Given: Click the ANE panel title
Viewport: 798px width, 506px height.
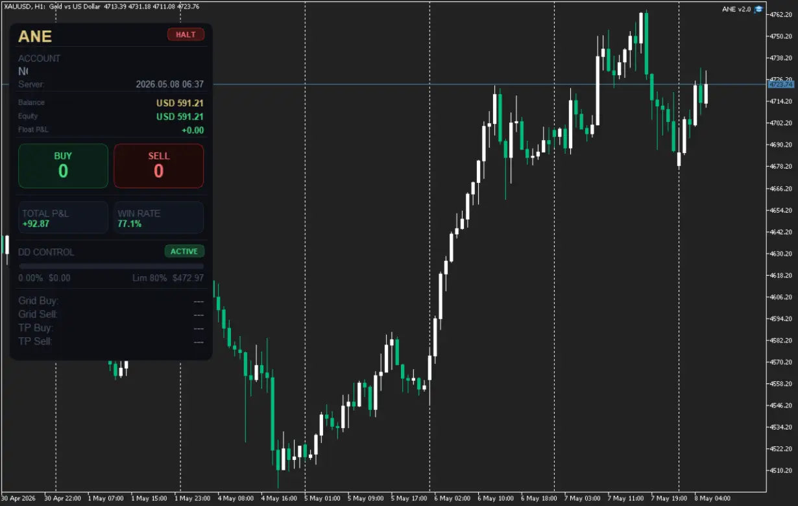Looking at the screenshot, I should tap(35, 36).
